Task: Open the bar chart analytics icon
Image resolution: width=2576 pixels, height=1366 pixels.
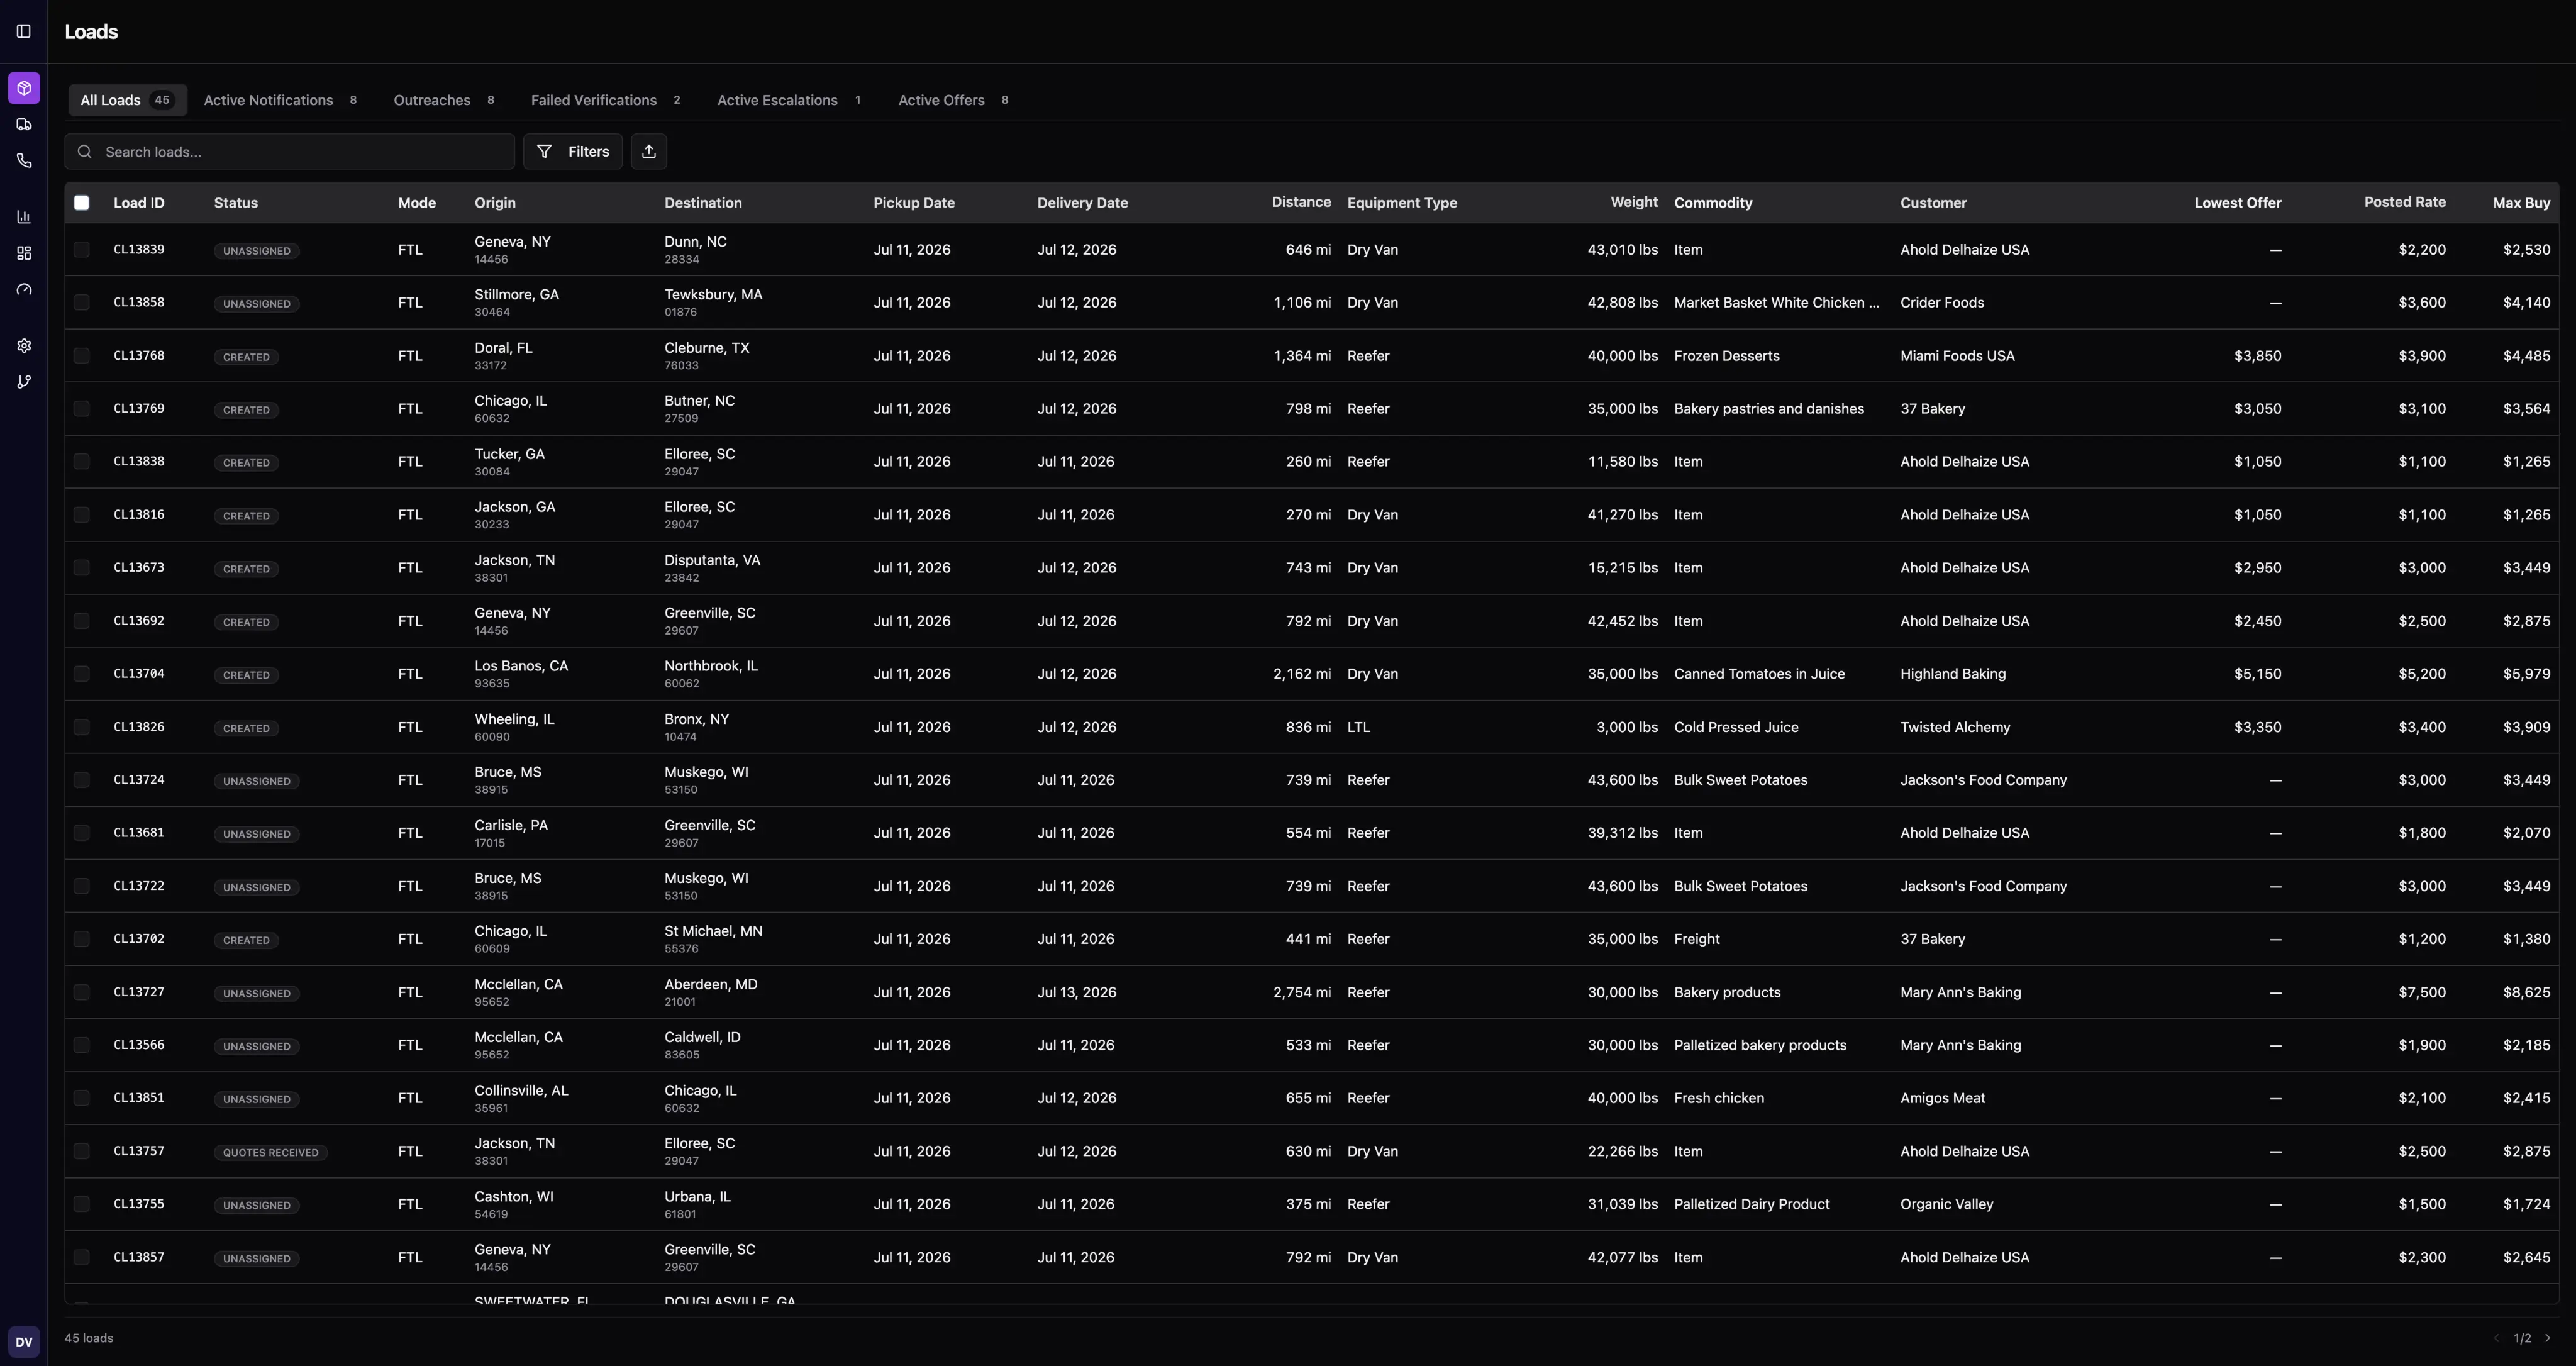Action: 24,217
